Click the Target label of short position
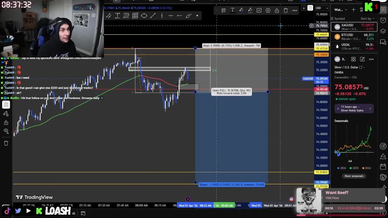Viewport: 388px width, 218px height. click(x=232, y=185)
